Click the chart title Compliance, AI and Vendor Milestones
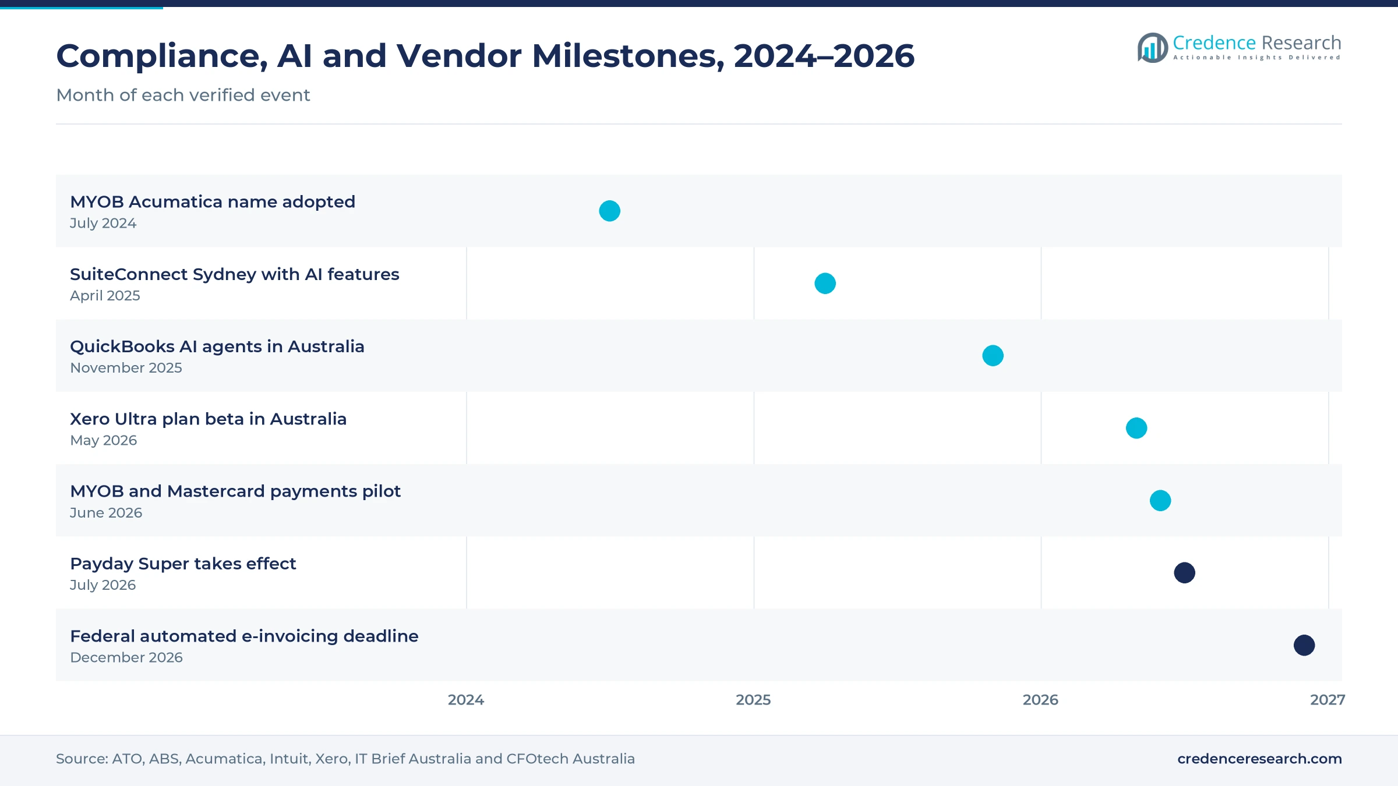This screenshot has height=786, width=1398. (x=485, y=56)
